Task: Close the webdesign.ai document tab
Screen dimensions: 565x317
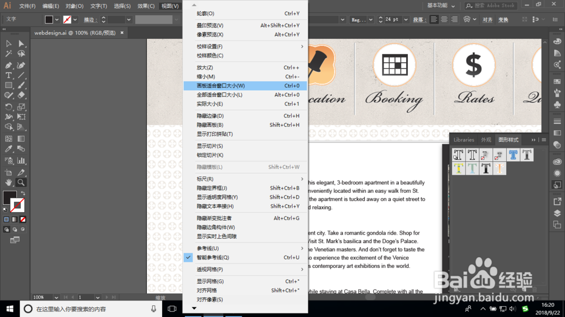Action: pyautogui.click(x=122, y=33)
